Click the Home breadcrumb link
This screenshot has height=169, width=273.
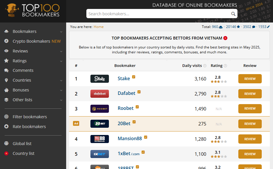[x=99, y=27]
